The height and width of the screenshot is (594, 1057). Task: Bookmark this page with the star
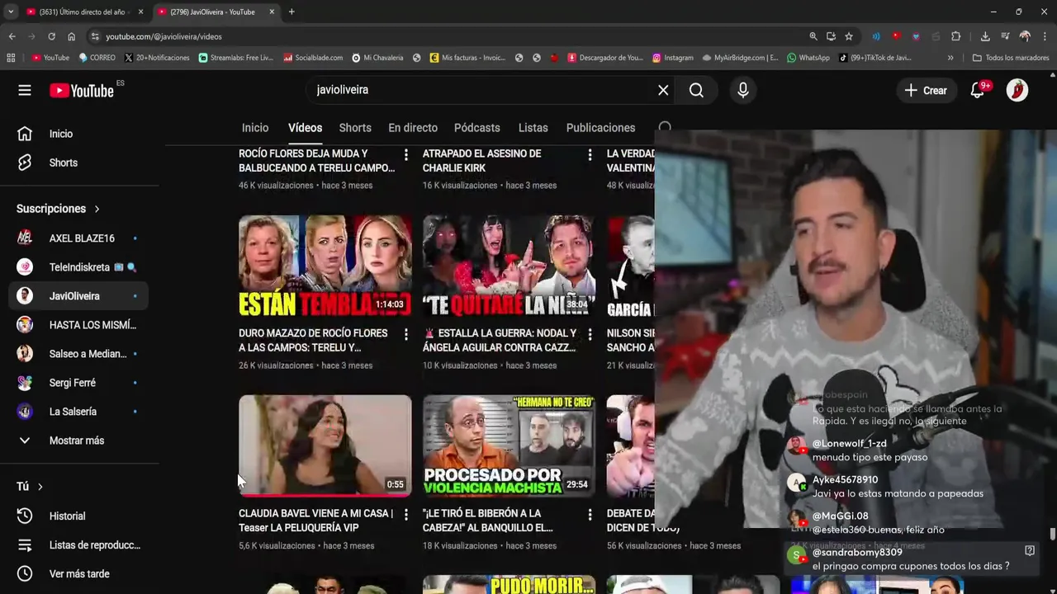848,36
